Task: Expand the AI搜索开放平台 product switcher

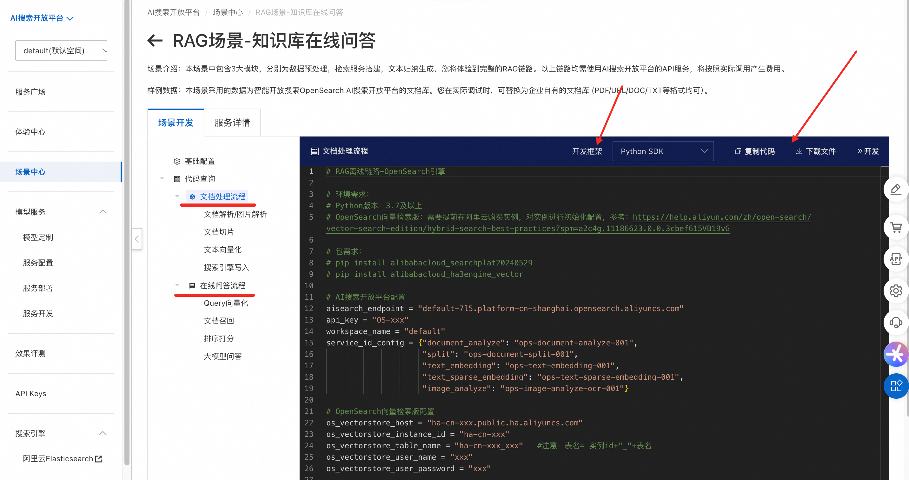Action: pyautogui.click(x=42, y=18)
